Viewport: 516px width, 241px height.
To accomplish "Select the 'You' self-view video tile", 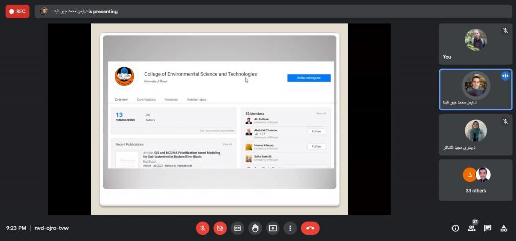I will pos(476,44).
